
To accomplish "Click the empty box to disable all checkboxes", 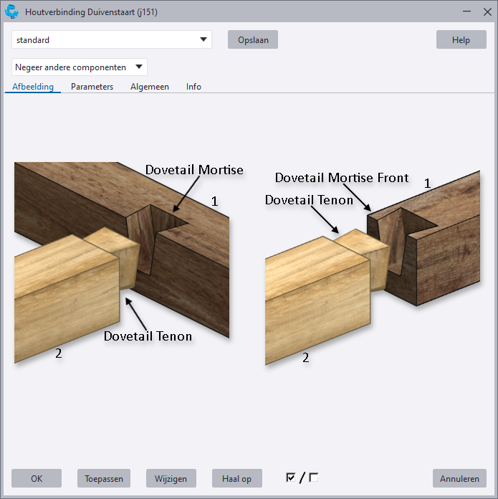I will [313, 477].
